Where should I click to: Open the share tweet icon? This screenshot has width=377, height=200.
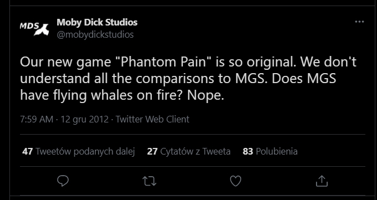pos(322,181)
